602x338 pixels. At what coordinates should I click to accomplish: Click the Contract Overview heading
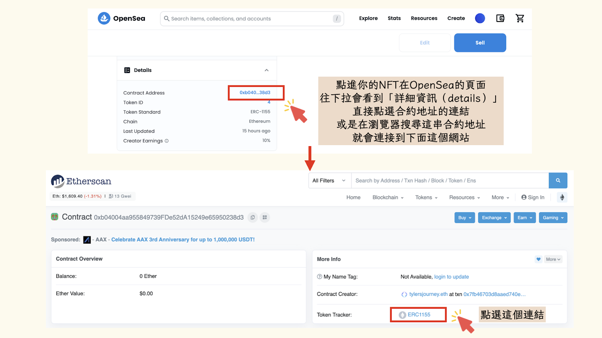tap(79, 259)
